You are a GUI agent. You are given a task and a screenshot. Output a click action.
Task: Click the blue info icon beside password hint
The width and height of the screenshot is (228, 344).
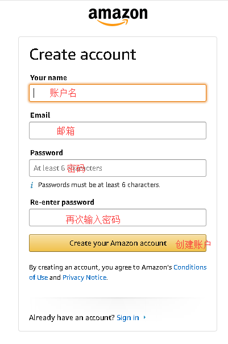point(32,185)
